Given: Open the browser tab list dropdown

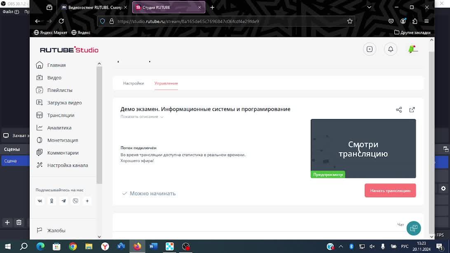Looking at the screenshot, I should coord(369,7).
